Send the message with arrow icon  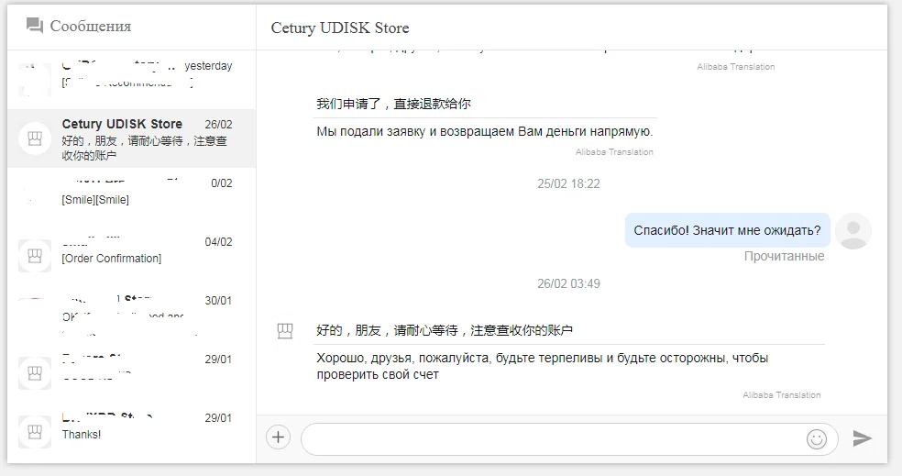(x=862, y=438)
